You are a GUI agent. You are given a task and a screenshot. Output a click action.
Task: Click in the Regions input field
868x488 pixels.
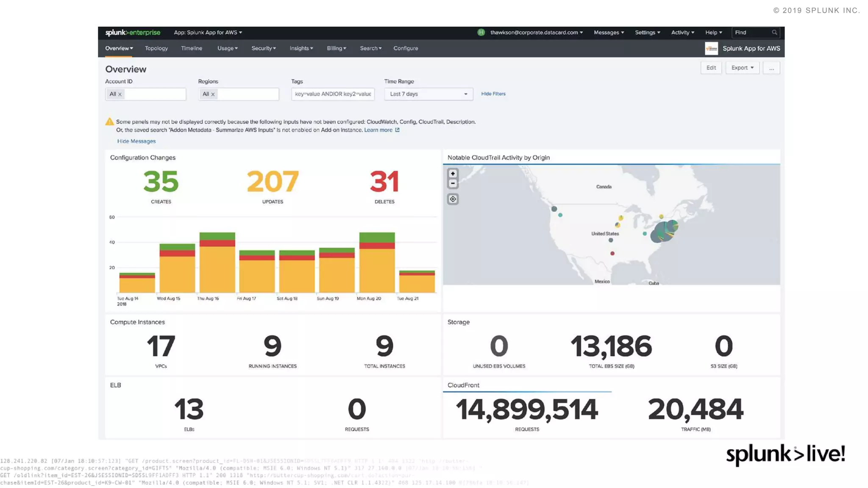[239, 94]
